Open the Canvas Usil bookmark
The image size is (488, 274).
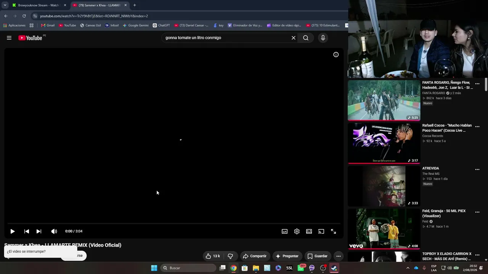point(90,25)
